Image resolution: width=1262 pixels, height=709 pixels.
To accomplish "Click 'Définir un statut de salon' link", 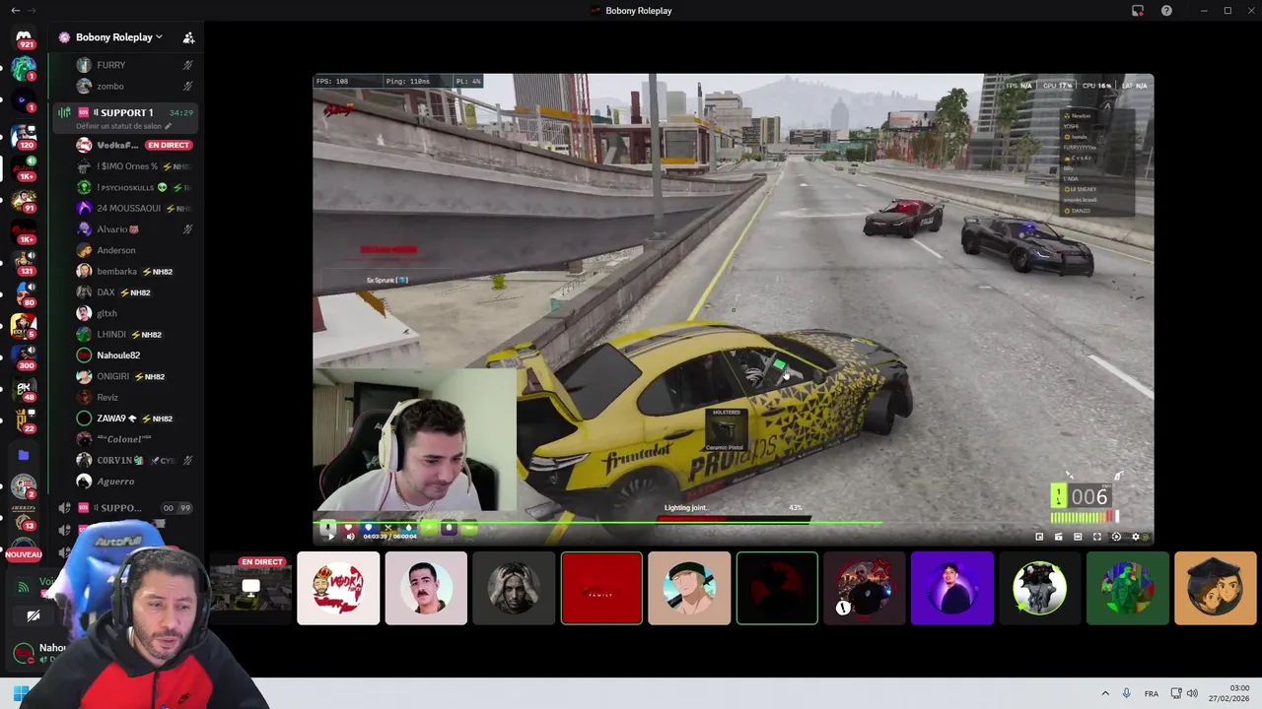I will click(119, 126).
